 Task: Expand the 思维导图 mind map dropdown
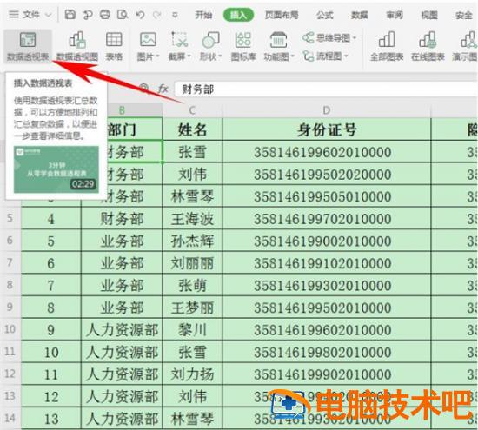(329, 38)
